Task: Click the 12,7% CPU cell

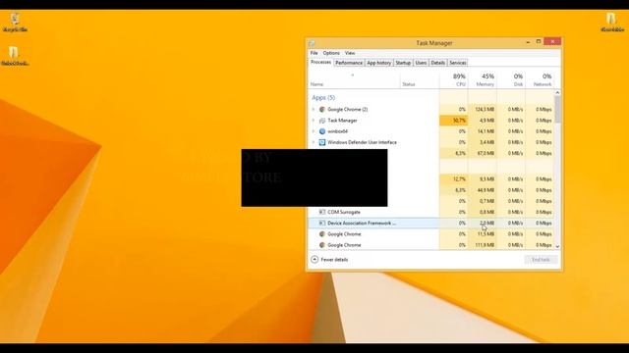Action: coord(454,179)
